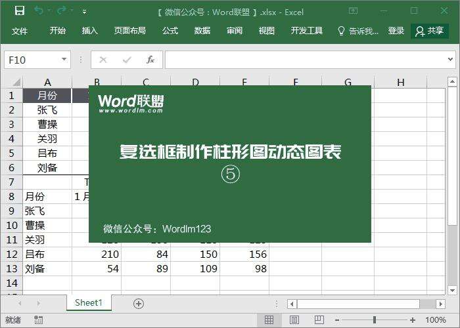Click the macro record icon in status bar
The height and width of the screenshot is (328, 460).
[x=38, y=320]
